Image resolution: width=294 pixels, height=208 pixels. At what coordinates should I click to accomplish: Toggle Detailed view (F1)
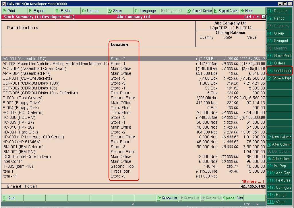click(279, 11)
